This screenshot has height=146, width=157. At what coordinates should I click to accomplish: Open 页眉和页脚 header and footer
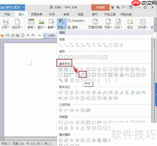click(x=95, y=24)
